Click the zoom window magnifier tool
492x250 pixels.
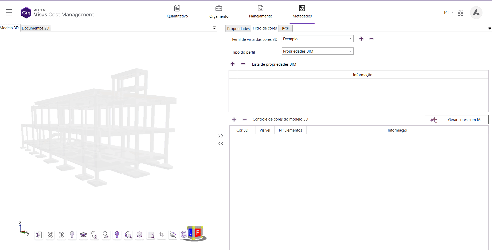click(151, 235)
